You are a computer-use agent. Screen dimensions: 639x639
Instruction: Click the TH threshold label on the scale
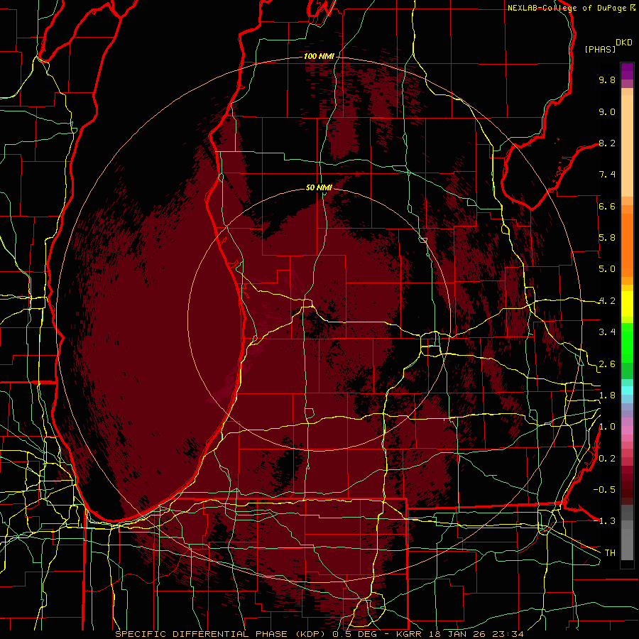pos(610,553)
